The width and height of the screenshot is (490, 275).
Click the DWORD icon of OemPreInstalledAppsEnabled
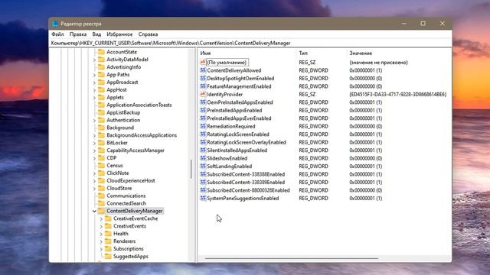[203, 102]
